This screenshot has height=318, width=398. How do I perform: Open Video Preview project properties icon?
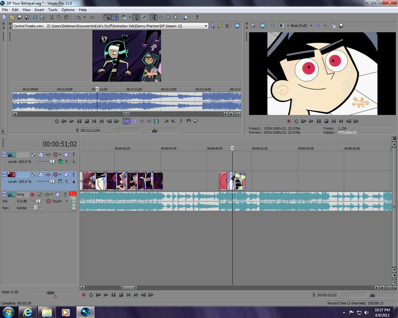coord(253,26)
